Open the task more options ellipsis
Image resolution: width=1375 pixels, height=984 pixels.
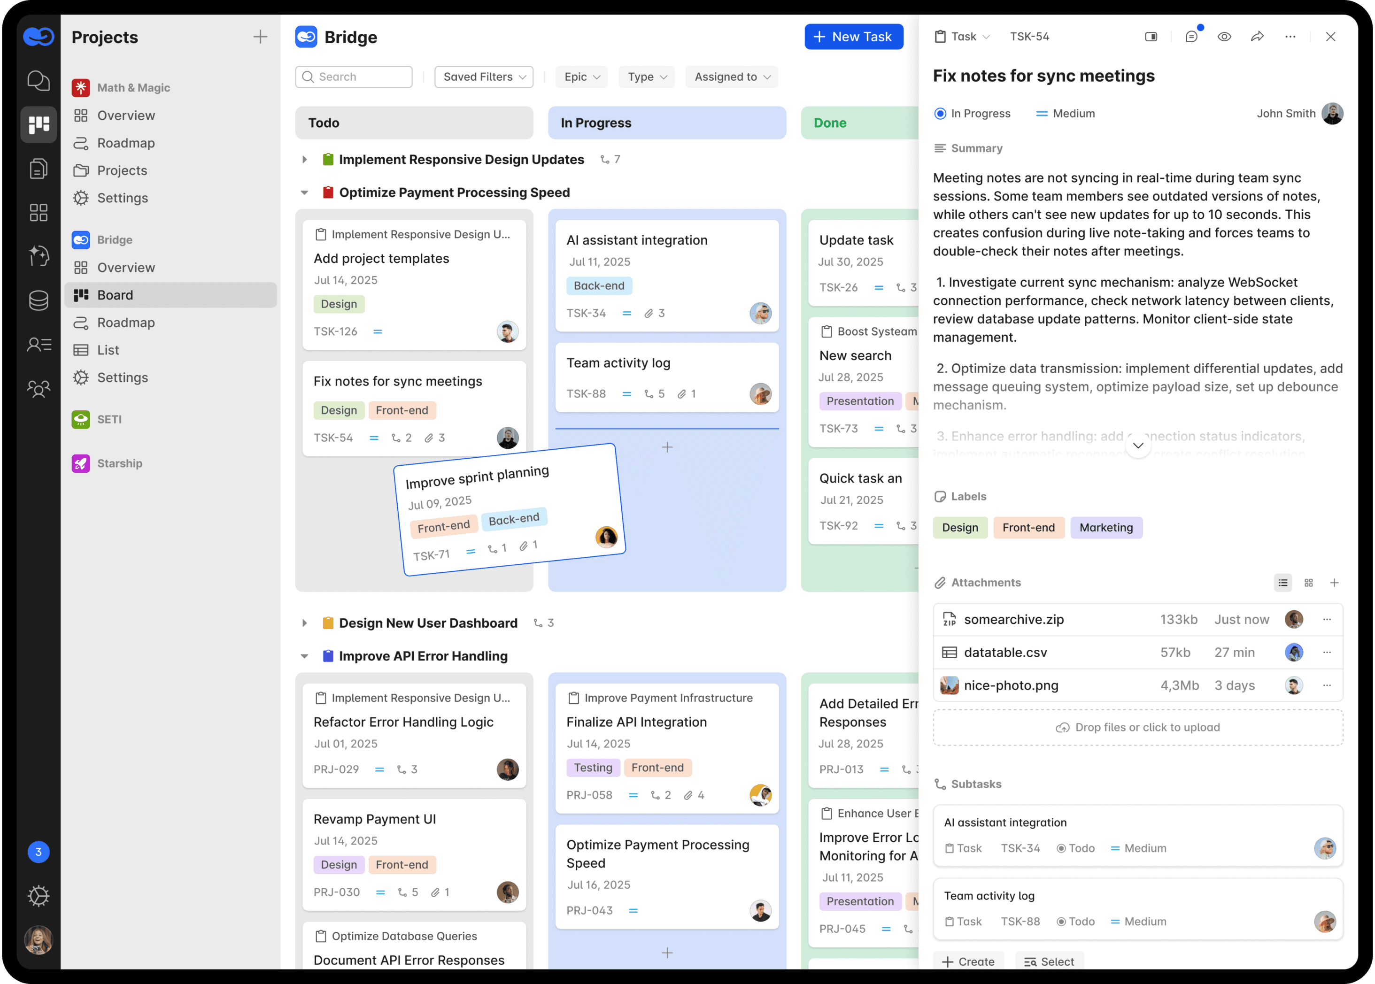click(x=1290, y=36)
